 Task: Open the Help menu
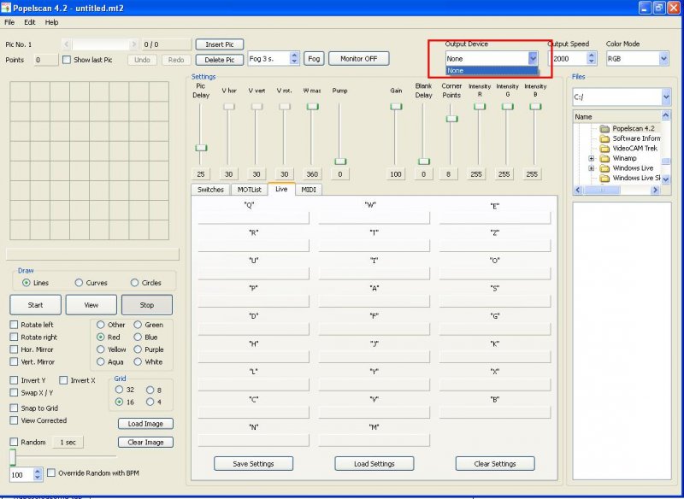pos(51,22)
